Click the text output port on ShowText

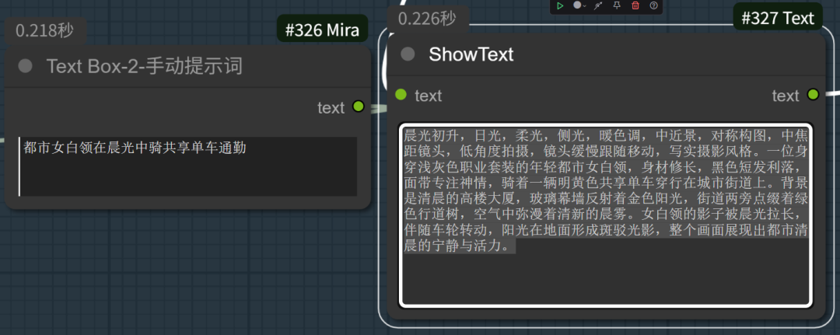click(x=814, y=95)
